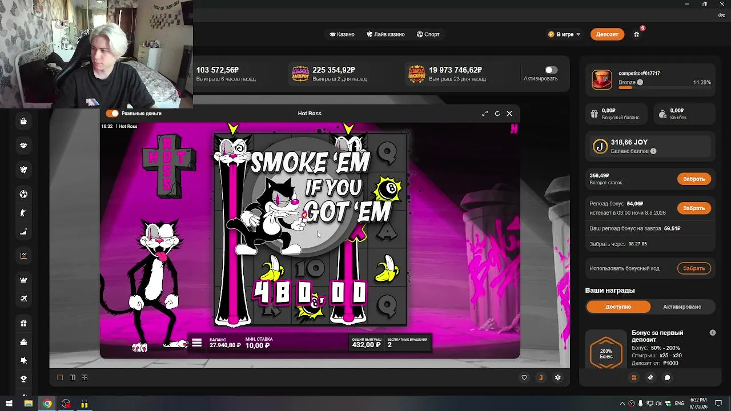Open game settings gear below the game
This screenshot has width=731, height=411.
pyautogui.click(x=558, y=377)
